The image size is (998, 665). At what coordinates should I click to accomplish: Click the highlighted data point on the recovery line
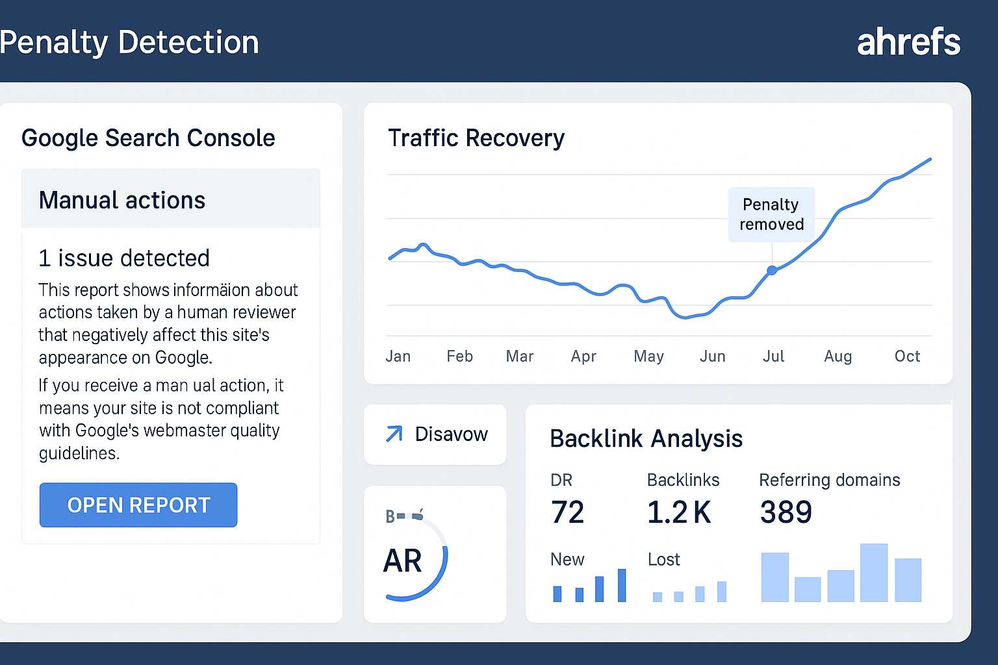[771, 271]
